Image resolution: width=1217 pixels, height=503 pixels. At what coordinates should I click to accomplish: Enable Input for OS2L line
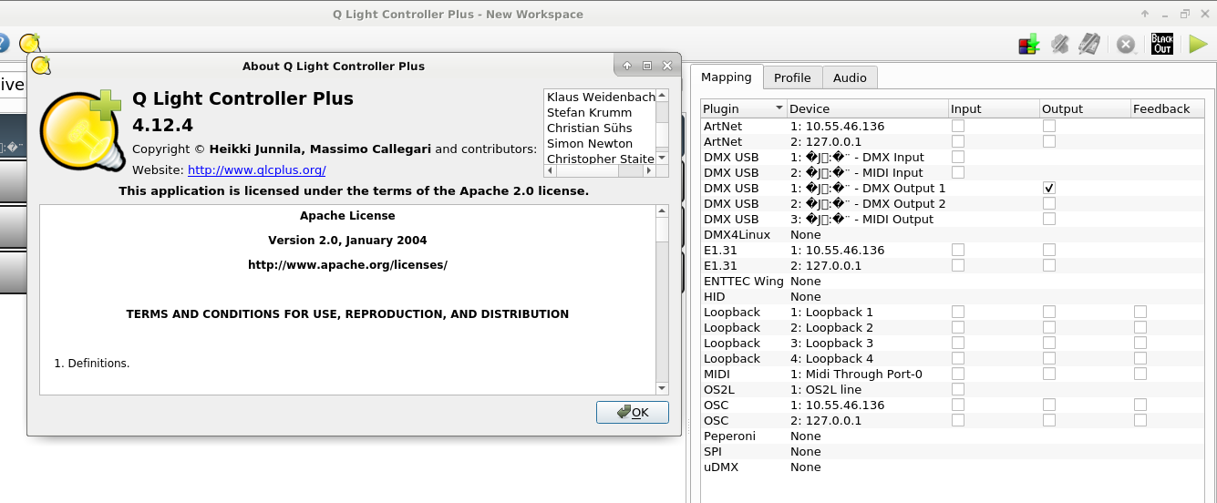pos(958,389)
